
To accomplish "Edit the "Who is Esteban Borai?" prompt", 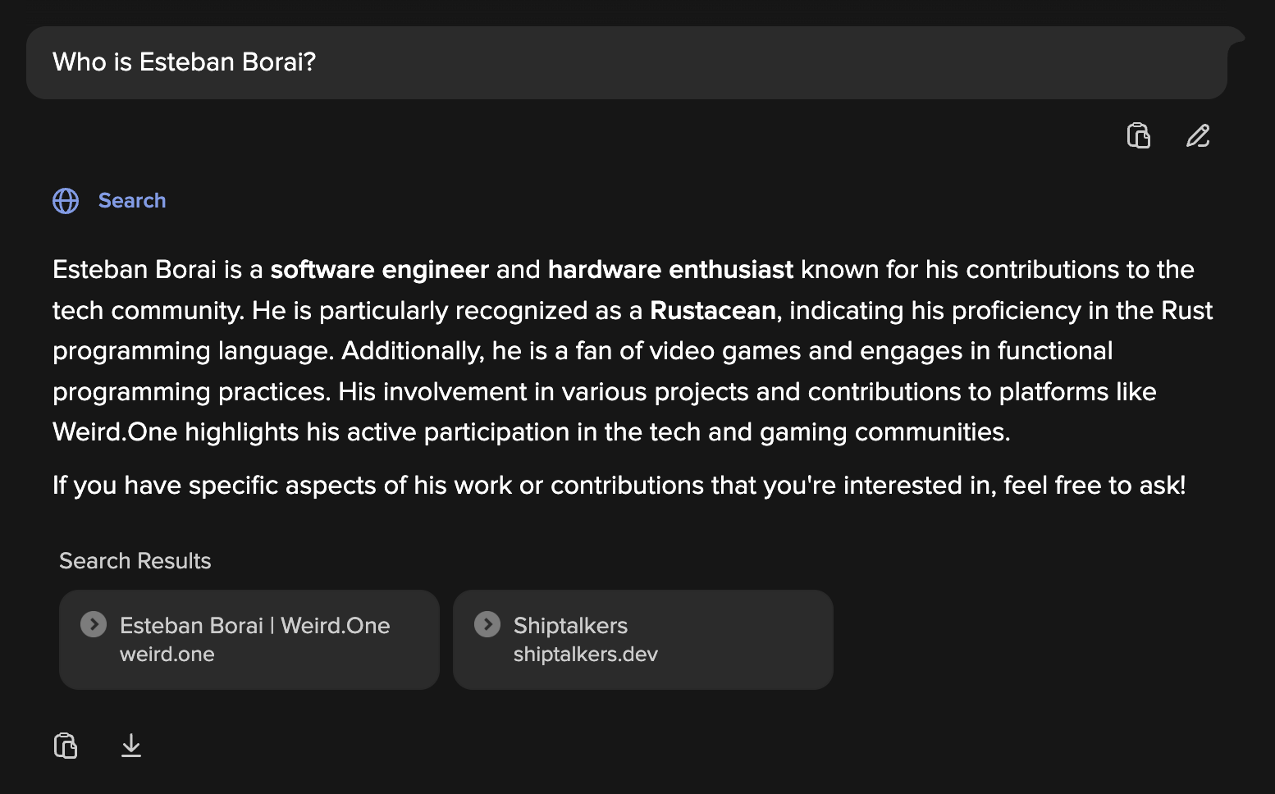I will (1198, 135).
